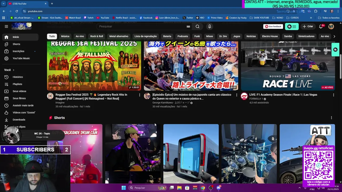
Task: Click FORMULA 1 channel avatar
Action: tap(244, 96)
